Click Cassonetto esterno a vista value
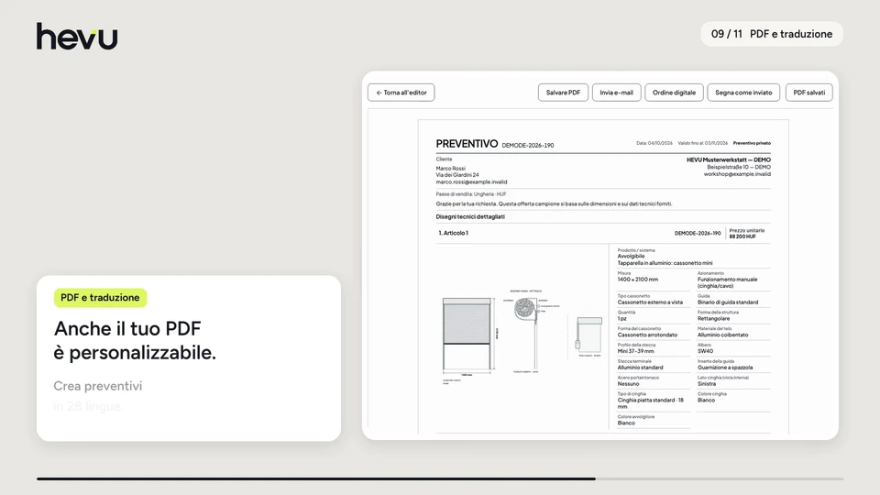This screenshot has width=880, height=495. [x=650, y=302]
